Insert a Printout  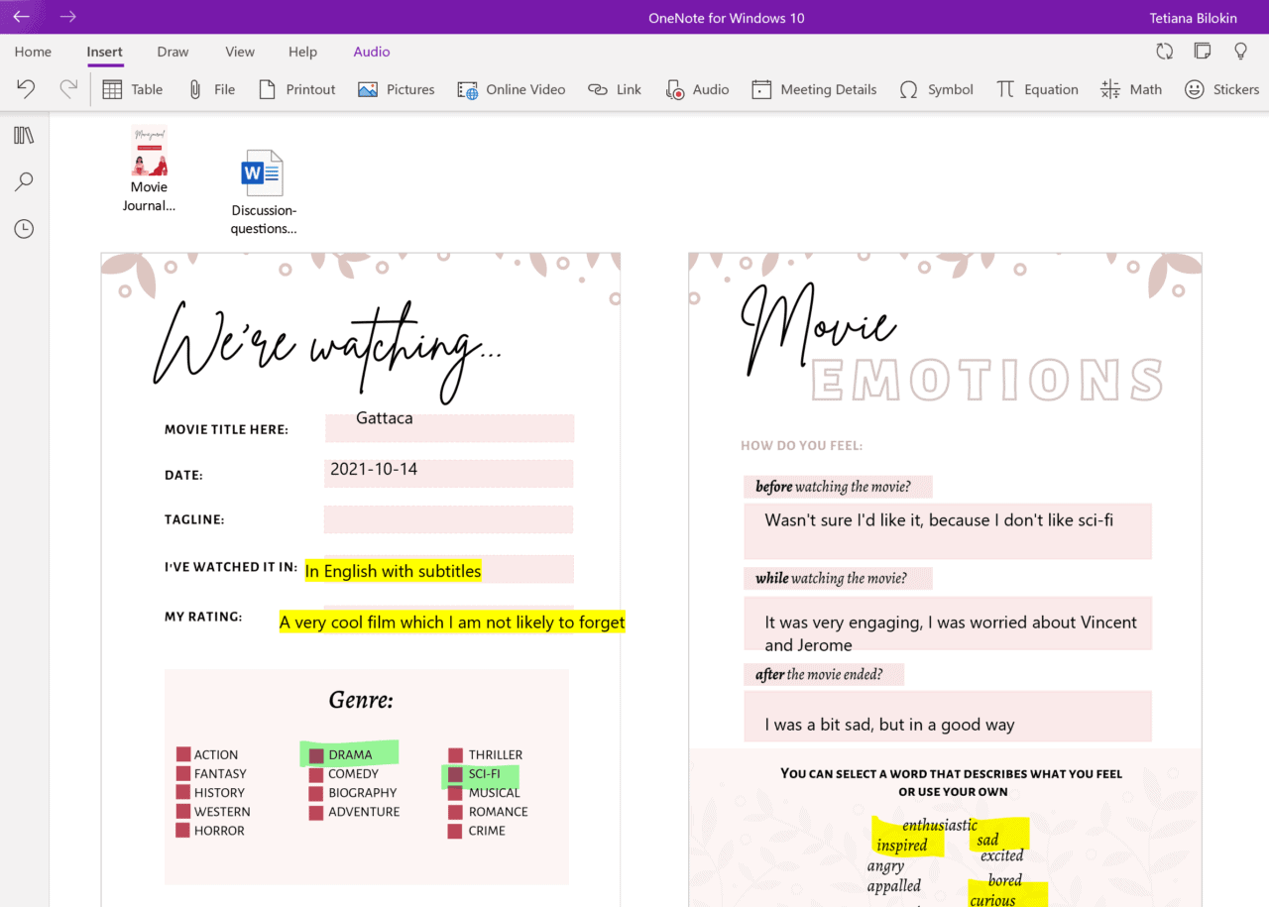[x=296, y=89]
